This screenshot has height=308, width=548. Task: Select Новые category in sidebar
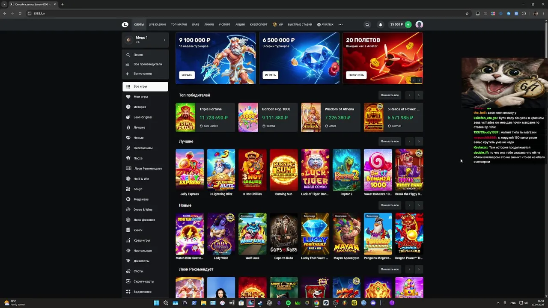click(145, 138)
